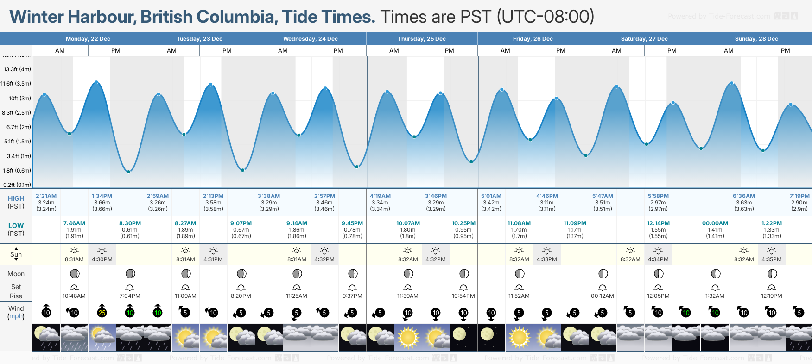Click the moon phase icon Saturday 12:05PM
The height and width of the screenshot is (364, 812).
click(658, 274)
